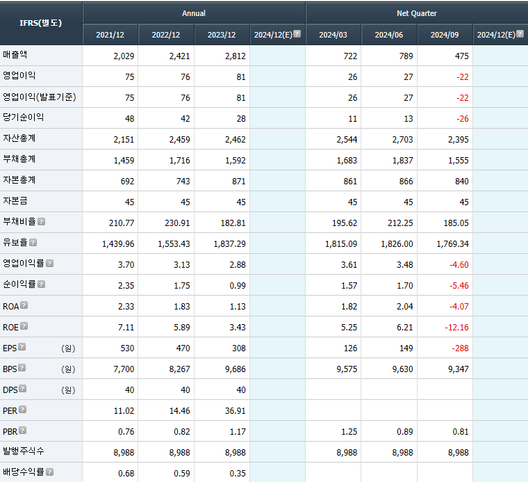Click the 2021/12 column header
Screen dimensions: 528x482
point(110,35)
